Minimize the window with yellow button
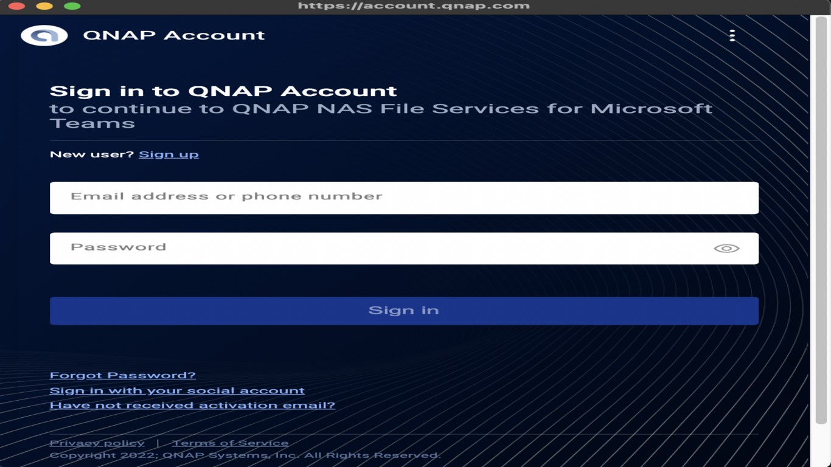The height and width of the screenshot is (467, 831). click(44, 6)
